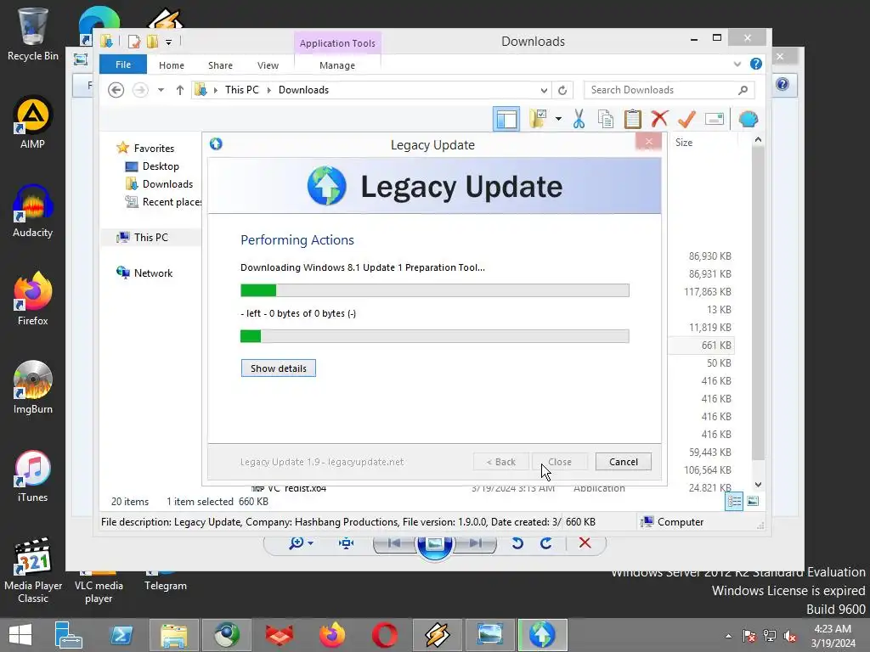Open Firefox from the taskbar

(x=332, y=635)
